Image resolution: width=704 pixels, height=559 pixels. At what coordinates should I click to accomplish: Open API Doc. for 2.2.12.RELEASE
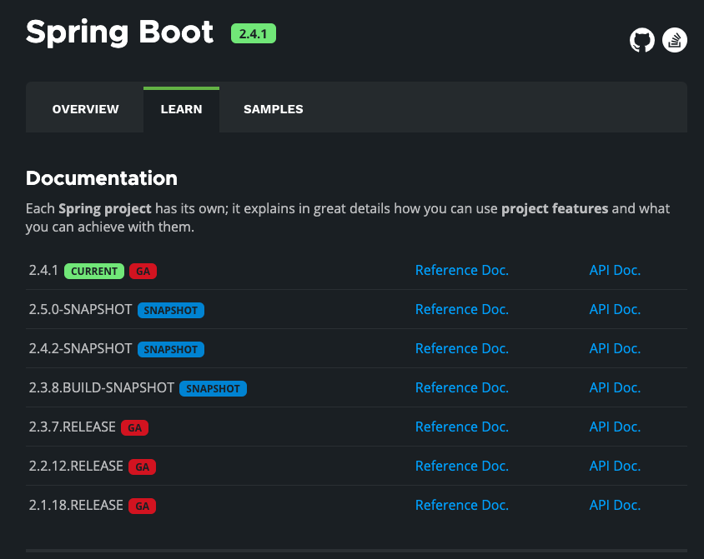click(x=615, y=466)
